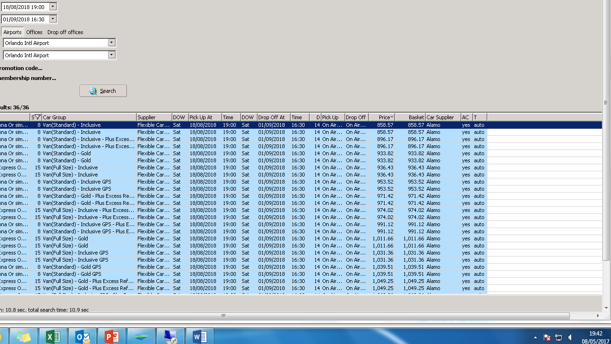611x344 pixels.
Task: Switch to the Airports tab
Action: tap(13, 32)
